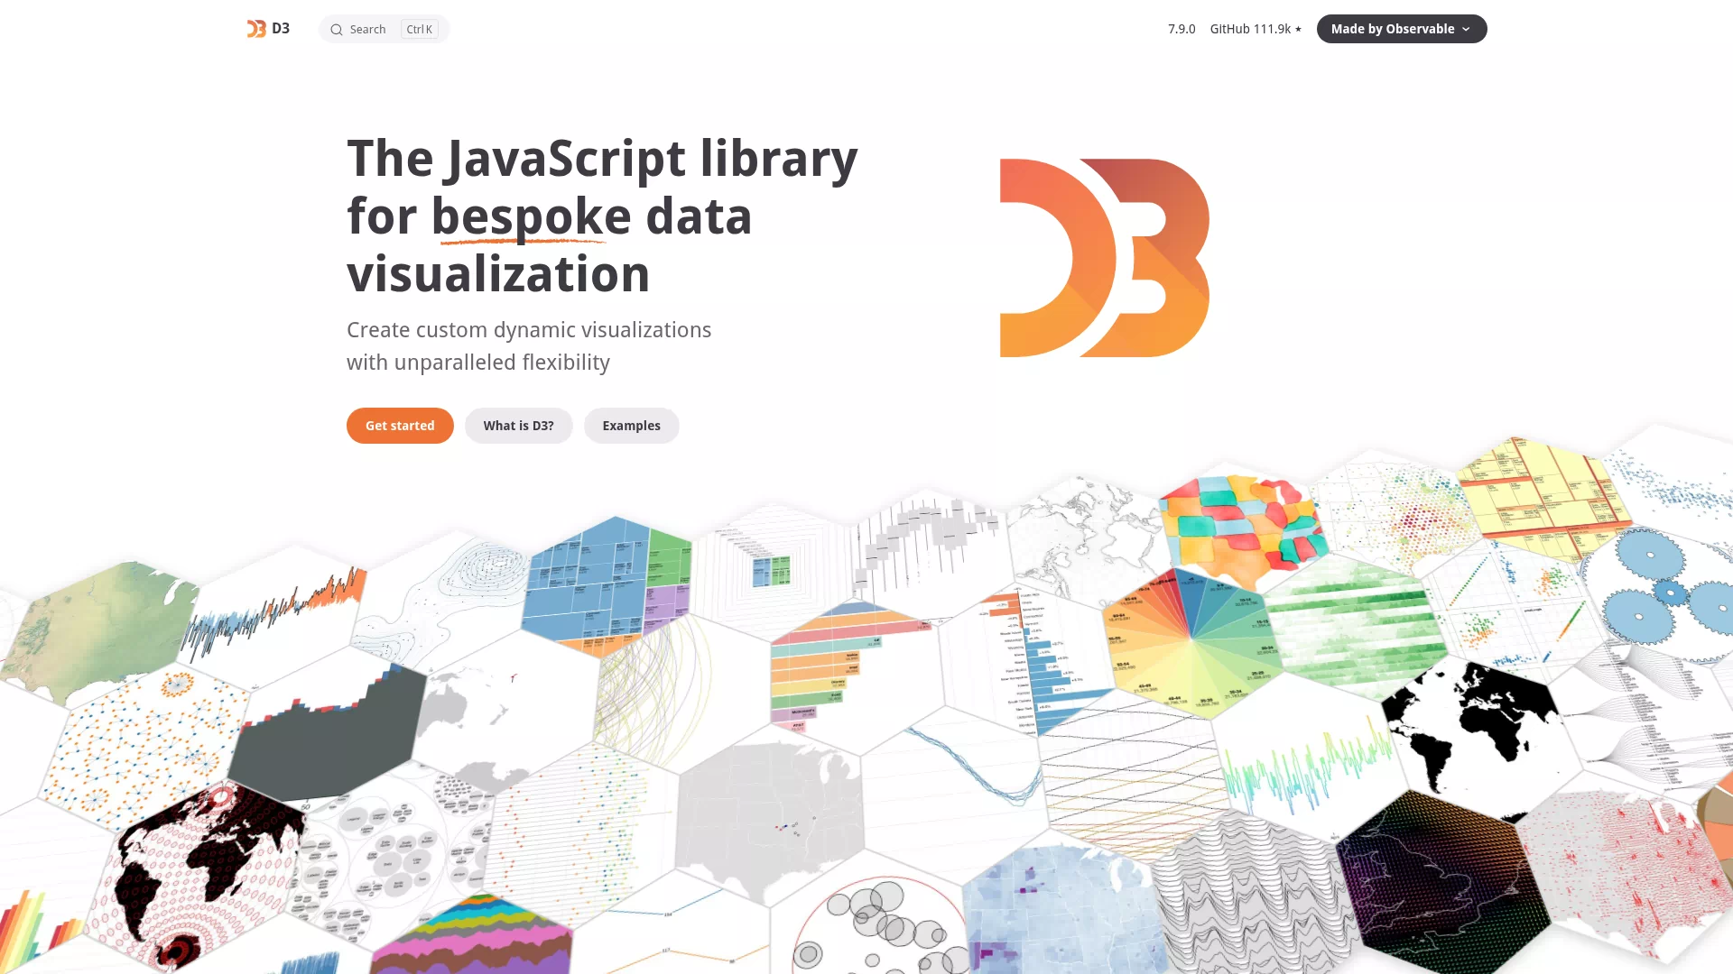The width and height of the screenshot is (1733, 974).
Task: Open the search field
Action: [x=384, y=29]
